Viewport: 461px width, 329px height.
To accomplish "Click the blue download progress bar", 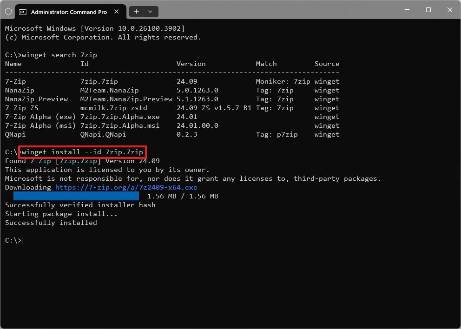I will click(76, 196).
